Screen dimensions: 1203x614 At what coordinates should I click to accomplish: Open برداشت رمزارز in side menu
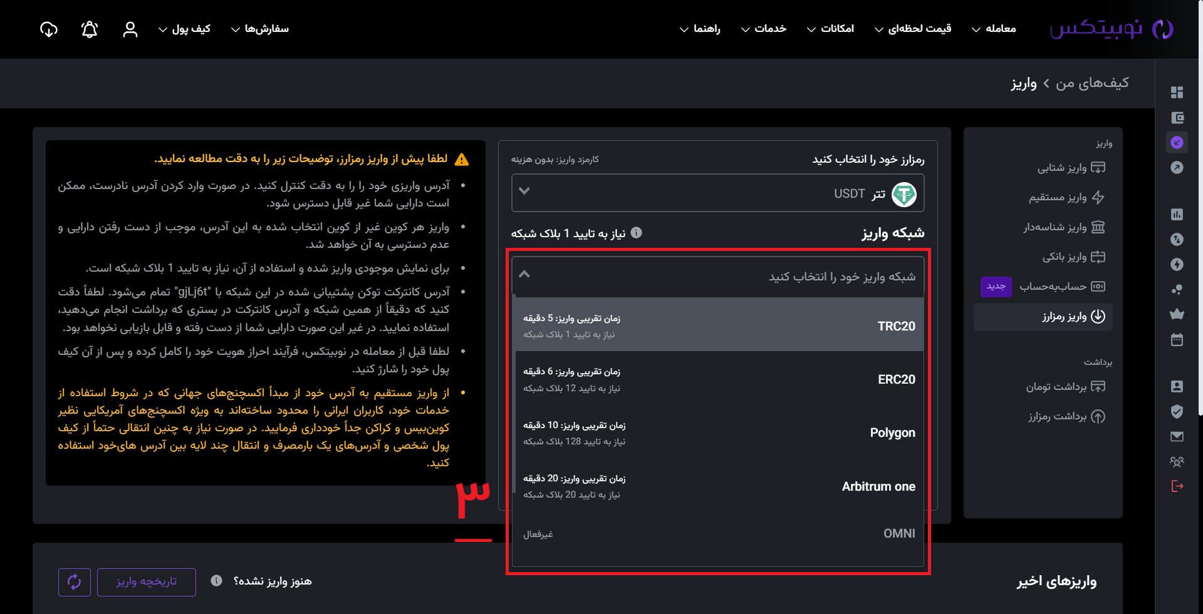tap(1066, 416)
